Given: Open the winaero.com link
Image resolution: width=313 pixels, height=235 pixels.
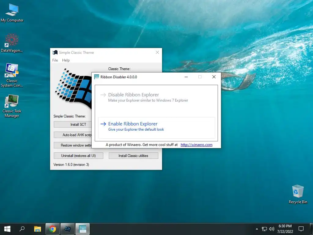Looking at the screenshot, I should pos(197,145).
